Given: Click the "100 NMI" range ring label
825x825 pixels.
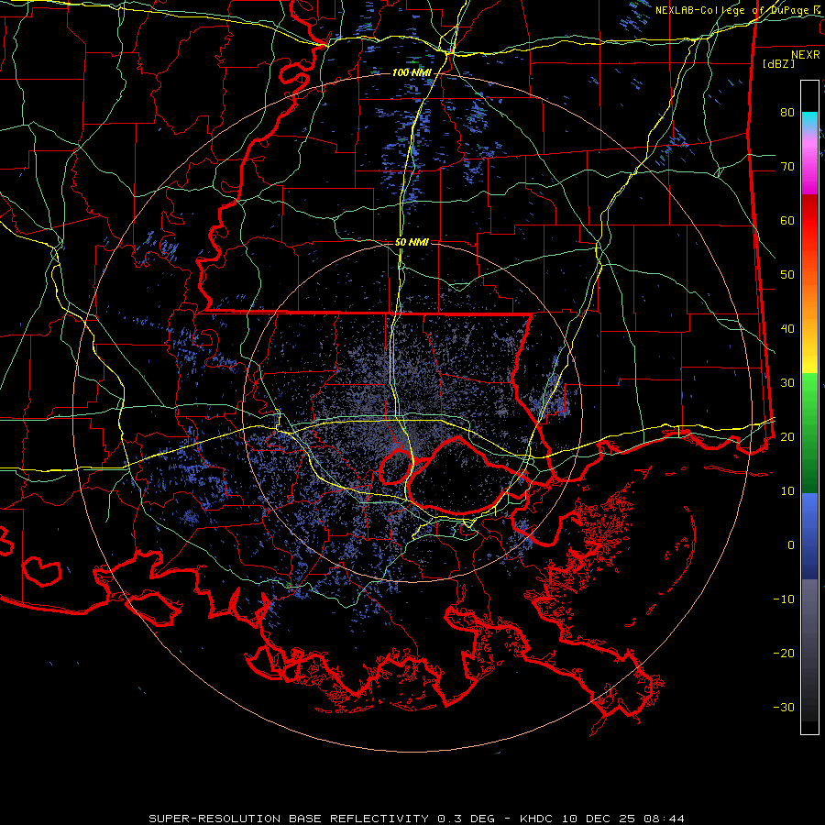Looking at the screenshot, I should (411, 72).
